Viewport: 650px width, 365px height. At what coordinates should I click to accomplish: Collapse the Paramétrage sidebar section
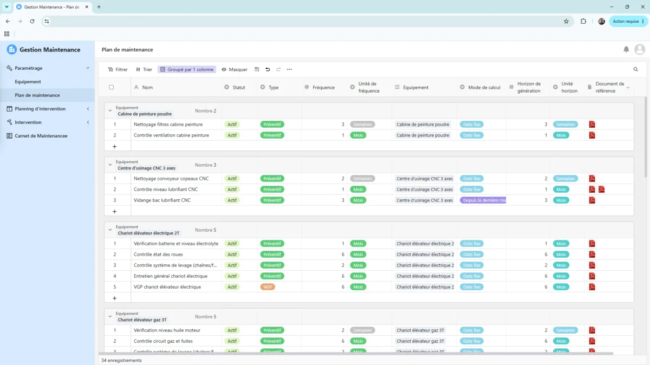point(88,68)
